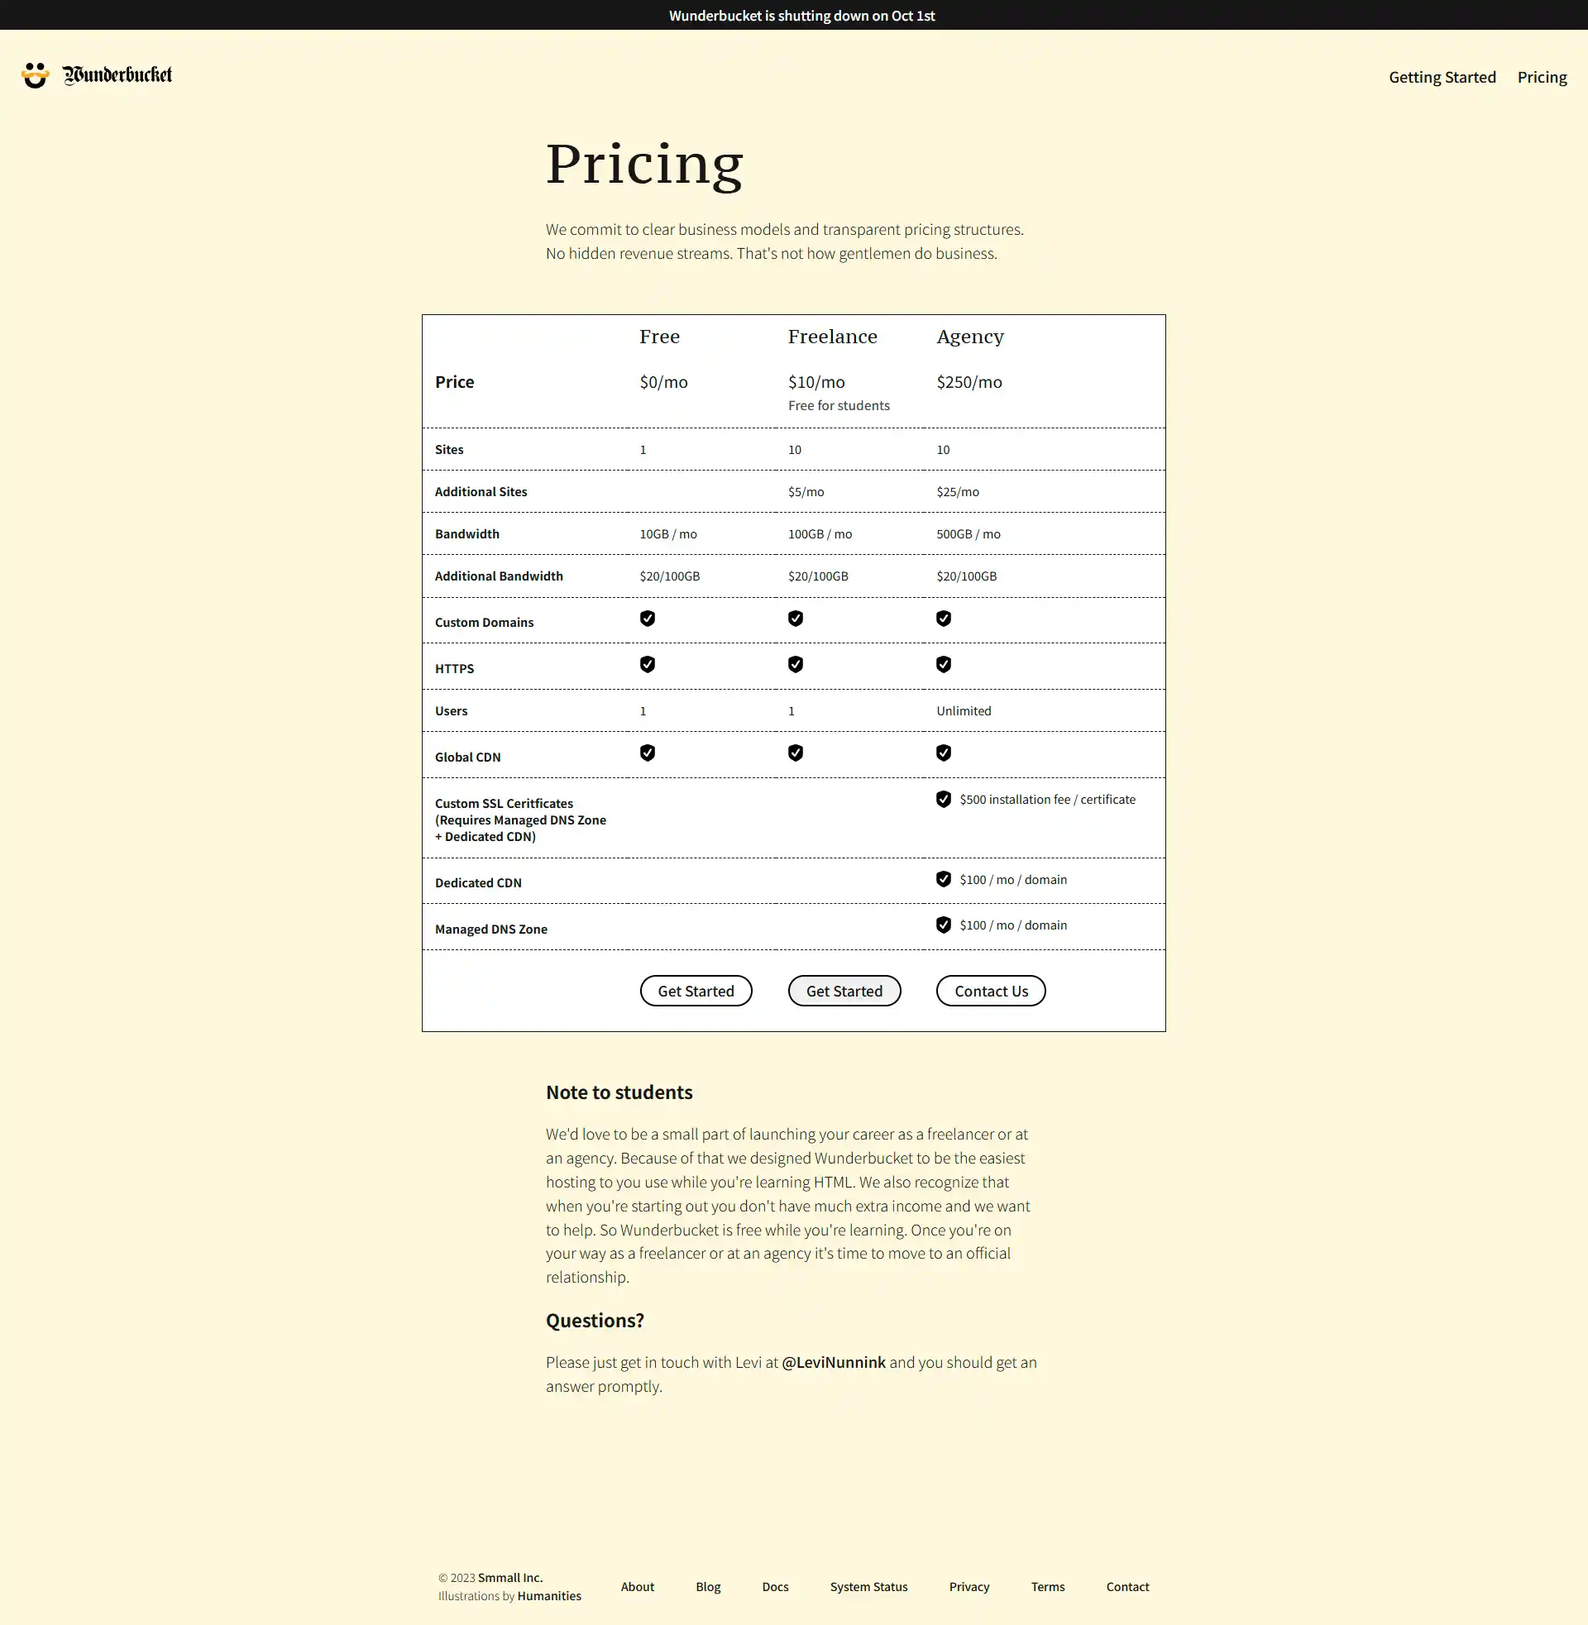Visit the Smmall Inc. footer link
The height and width of the screenshot is (1625, 1588).
pos(509,1578)
